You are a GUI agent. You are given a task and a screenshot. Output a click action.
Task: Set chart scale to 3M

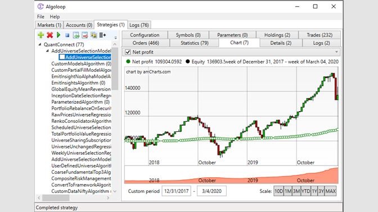click(296, 191)
